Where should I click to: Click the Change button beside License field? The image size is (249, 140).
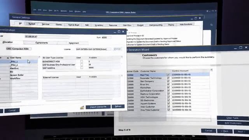point(117,49)
